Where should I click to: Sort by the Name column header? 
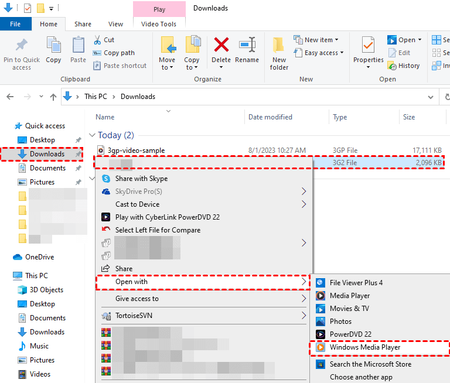[x=105, y=117]
